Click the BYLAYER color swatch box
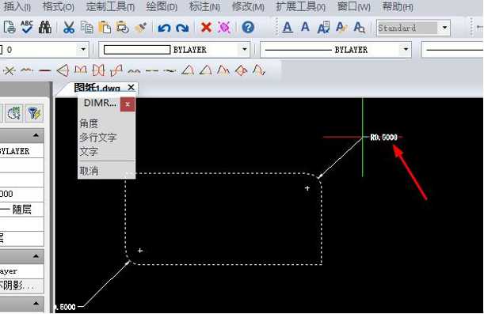Screen dimensions: 484x314 click(137, 50)
